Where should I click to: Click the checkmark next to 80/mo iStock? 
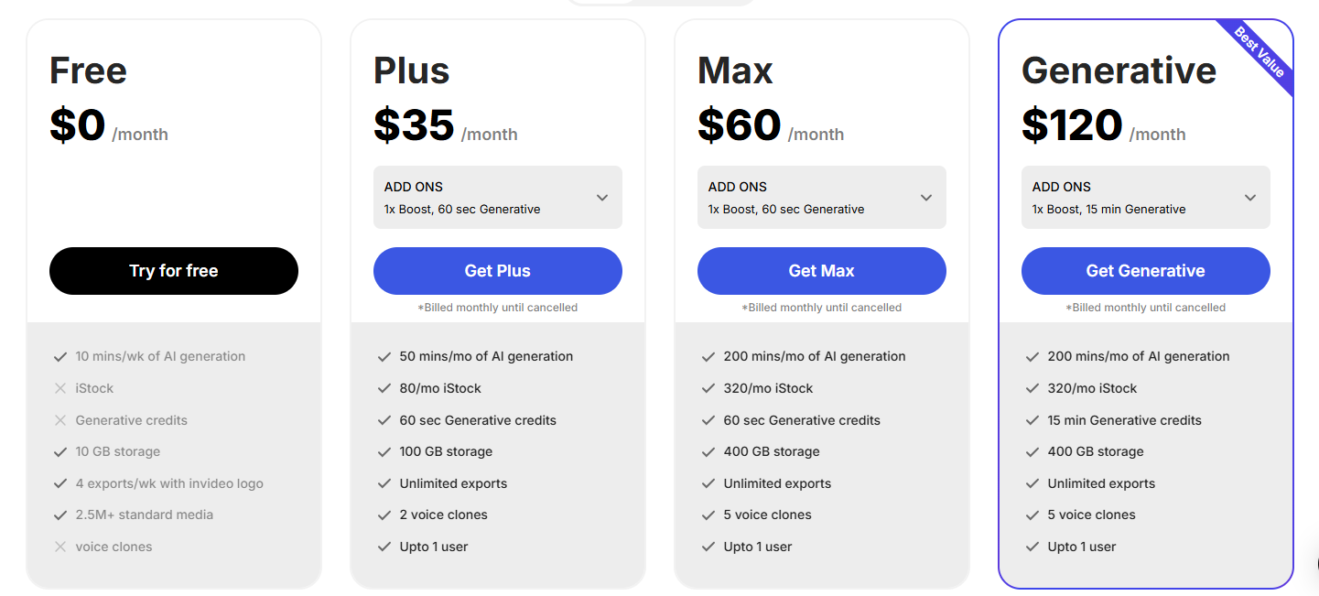pos(384,388)
